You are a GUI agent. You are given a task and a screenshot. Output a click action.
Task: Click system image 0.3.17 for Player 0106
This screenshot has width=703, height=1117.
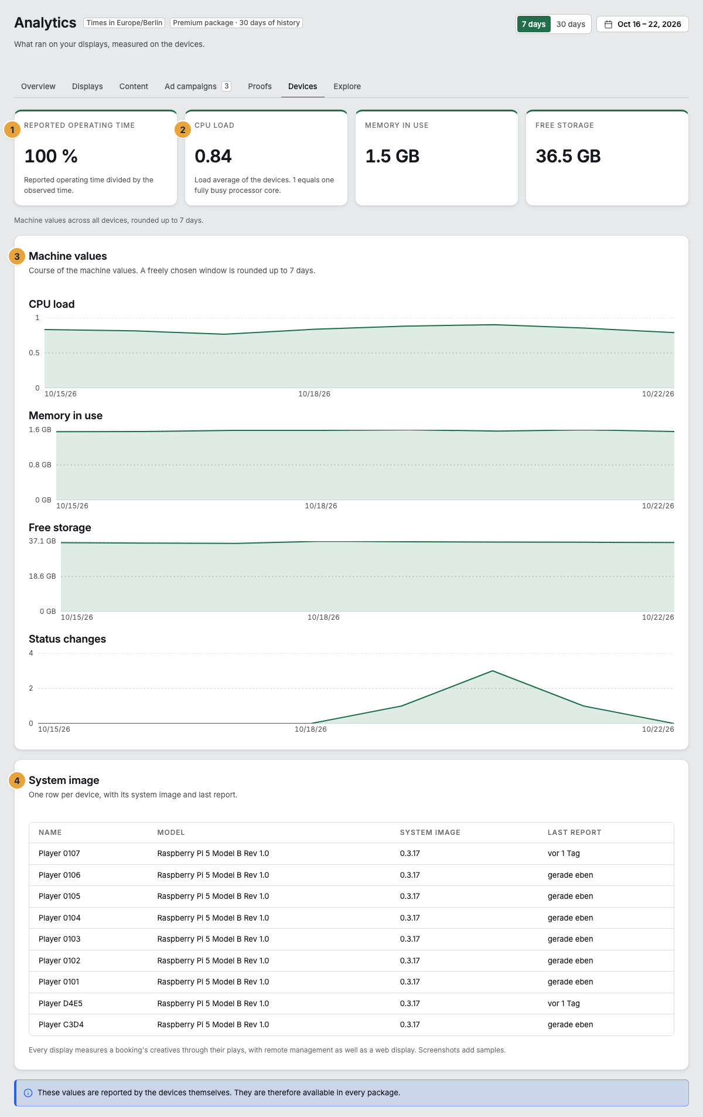click(410, 875)
